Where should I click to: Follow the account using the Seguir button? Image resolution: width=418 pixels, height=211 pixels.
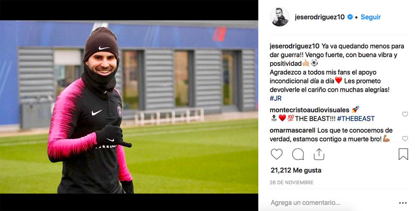click(370, 17)
